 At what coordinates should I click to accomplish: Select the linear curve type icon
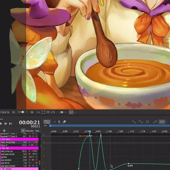tap(134, 122)
